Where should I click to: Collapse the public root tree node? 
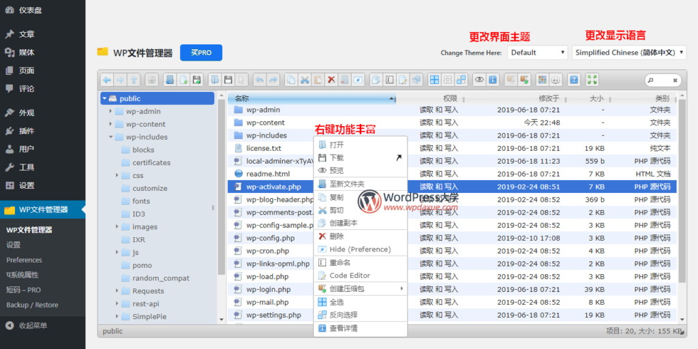pos(104,98)
